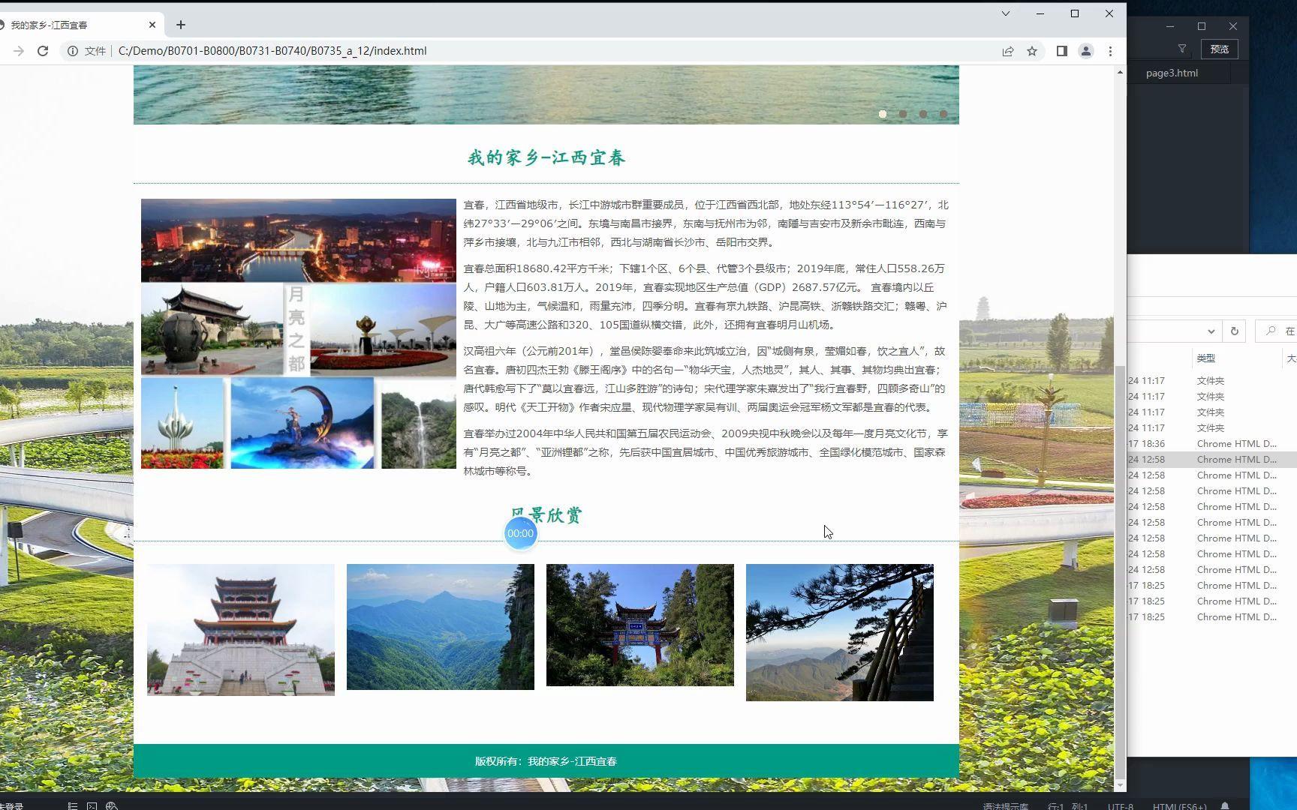Switch to the second carousel dot
This screenshot has width=1297, height=810.
click(903, 114)
